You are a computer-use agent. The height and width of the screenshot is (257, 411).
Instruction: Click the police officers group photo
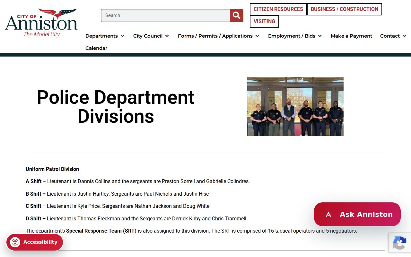[x=295, y=106]
